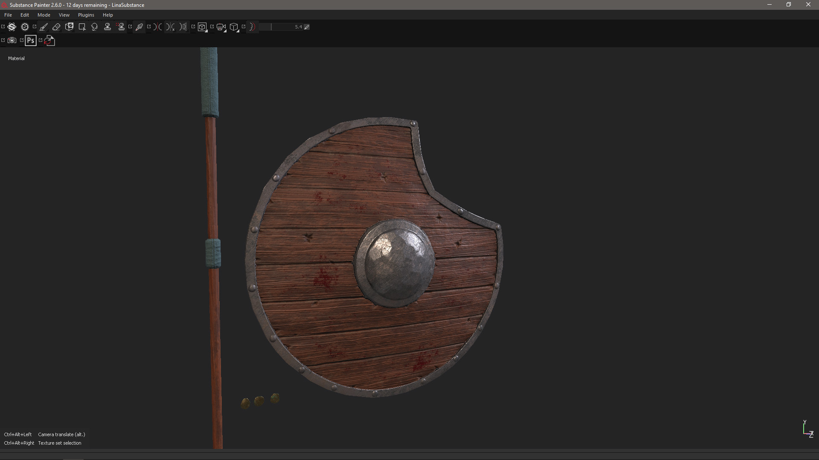Viewport: 819px width, 460px height.
Task: Open the View menu
Action: coord(64,15)
